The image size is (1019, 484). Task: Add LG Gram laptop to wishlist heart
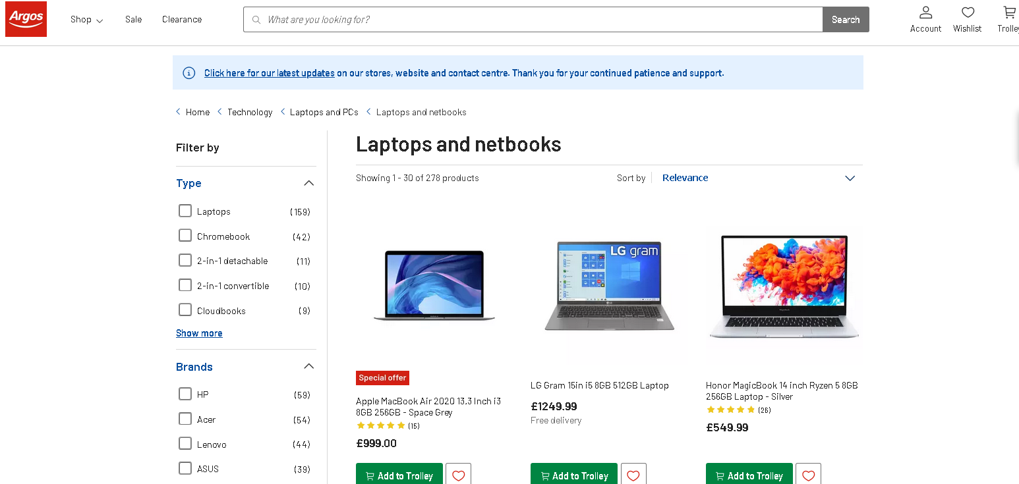pyautogui.click(x=633, y=475)
